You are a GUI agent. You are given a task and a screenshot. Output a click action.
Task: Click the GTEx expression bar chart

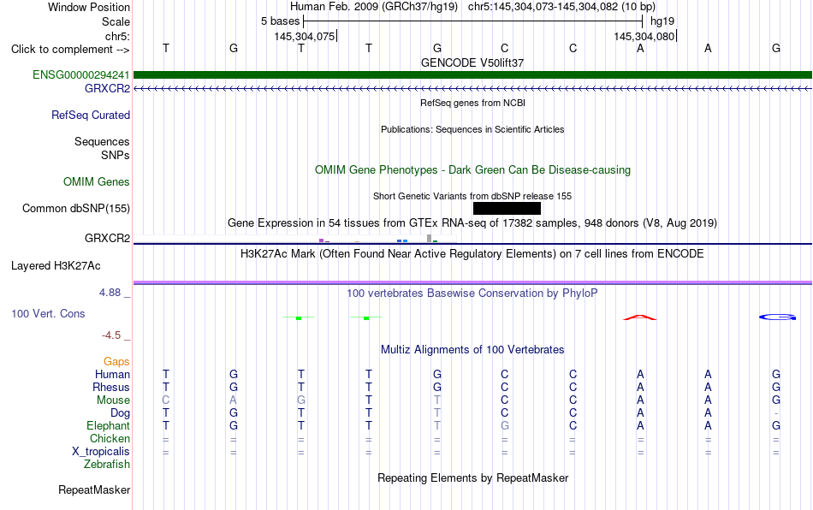click(x=294, y=239)
